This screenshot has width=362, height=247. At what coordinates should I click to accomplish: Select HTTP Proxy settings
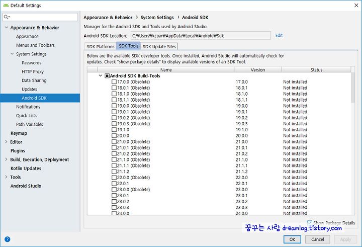click(x=33, y=71)
